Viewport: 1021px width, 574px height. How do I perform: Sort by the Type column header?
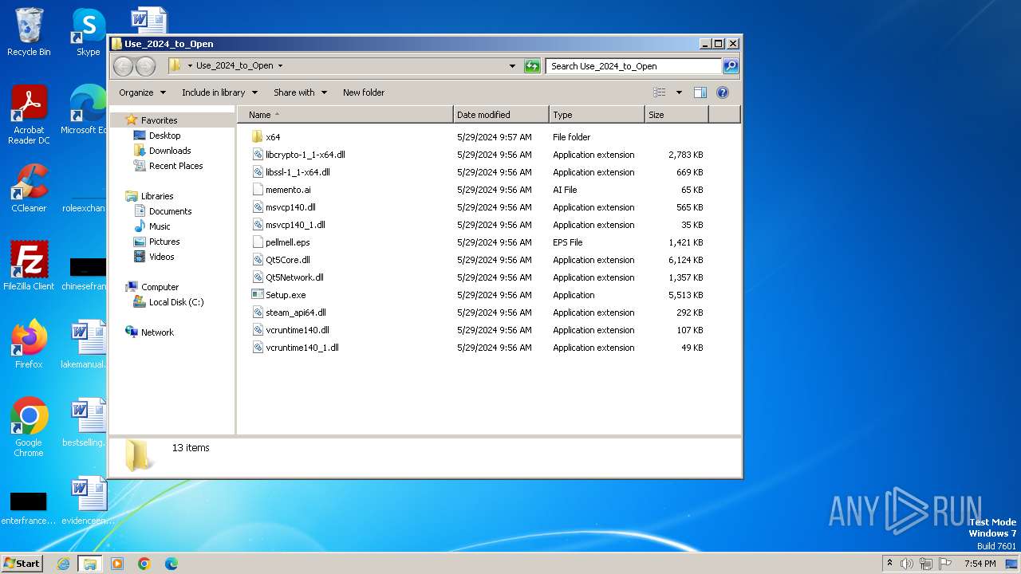597,115
